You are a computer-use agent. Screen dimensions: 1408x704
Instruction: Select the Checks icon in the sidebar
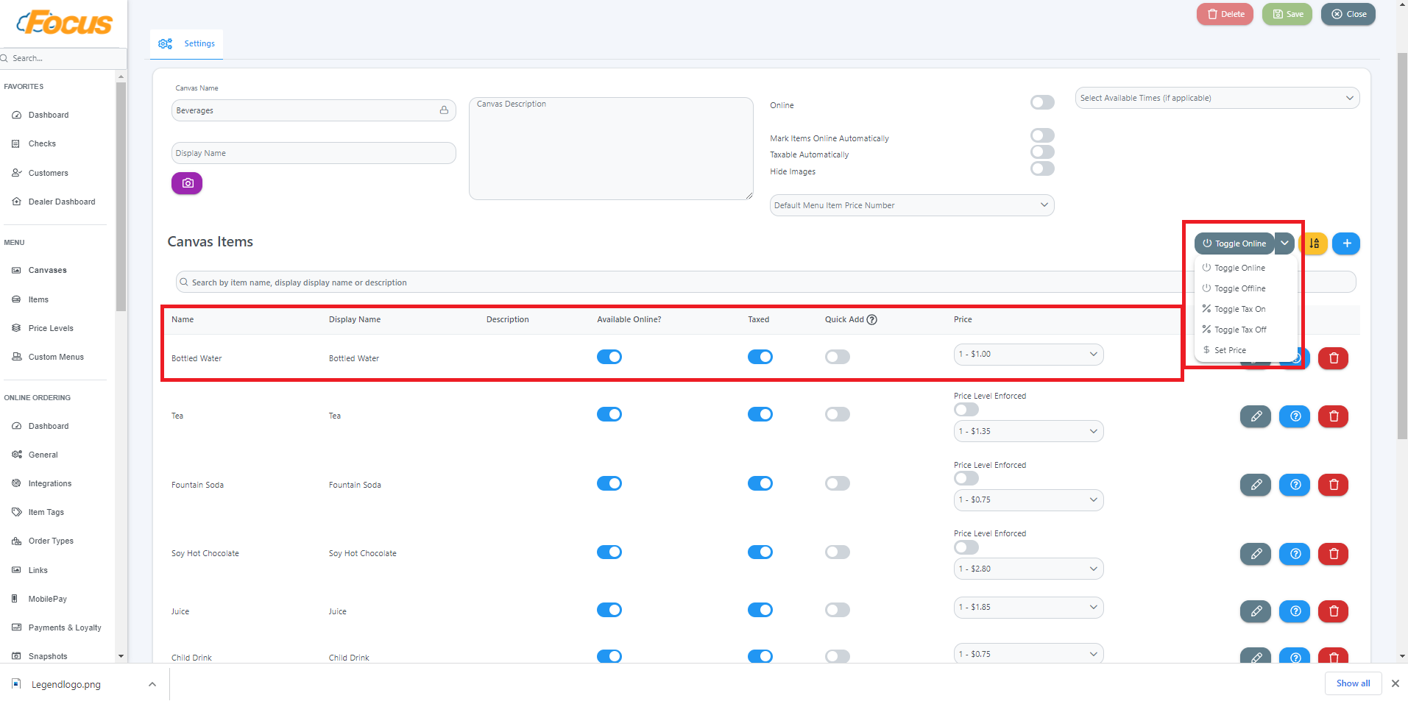click(42, 143)
